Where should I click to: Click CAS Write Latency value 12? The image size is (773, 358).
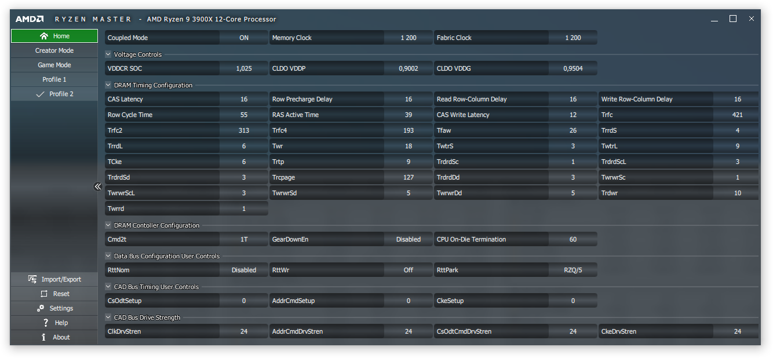click(x=573, y=115)
